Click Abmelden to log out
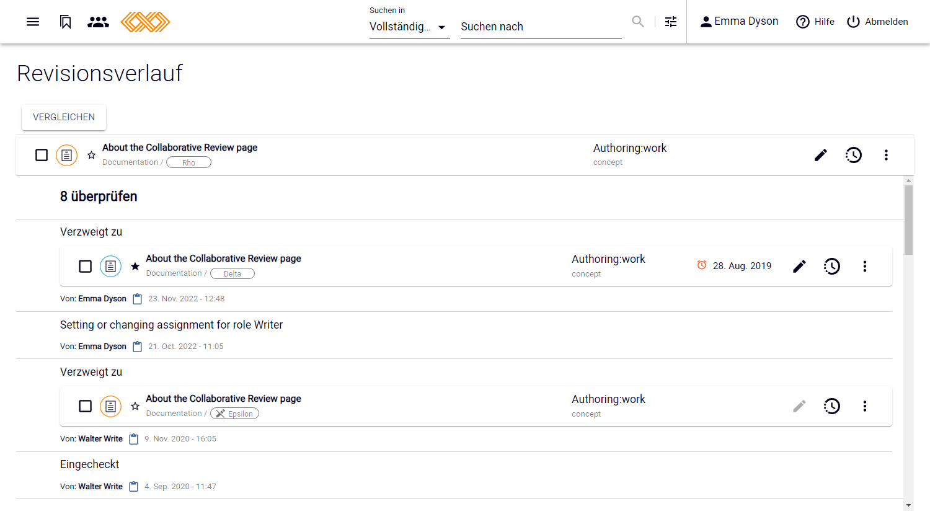Image resolution: width=930 pixels, height=527 pixels. pyautogui.click(x=877, y=22)
